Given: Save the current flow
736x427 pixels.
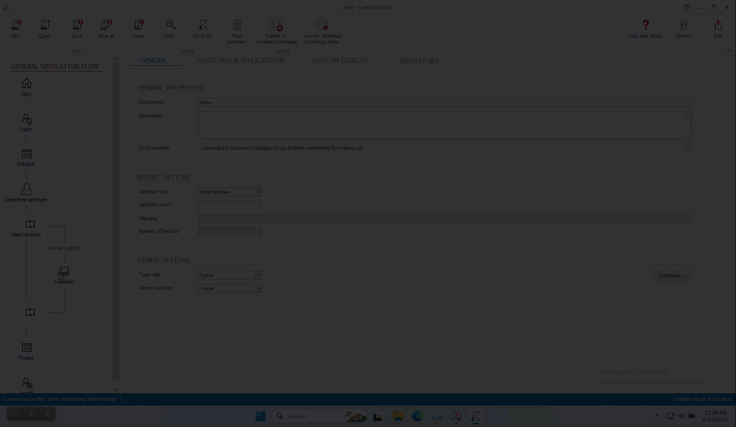Looking at the screenshot, I should [x=77, y=29].
